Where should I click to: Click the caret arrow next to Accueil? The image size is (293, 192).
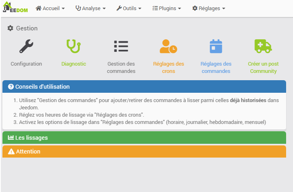63,9
